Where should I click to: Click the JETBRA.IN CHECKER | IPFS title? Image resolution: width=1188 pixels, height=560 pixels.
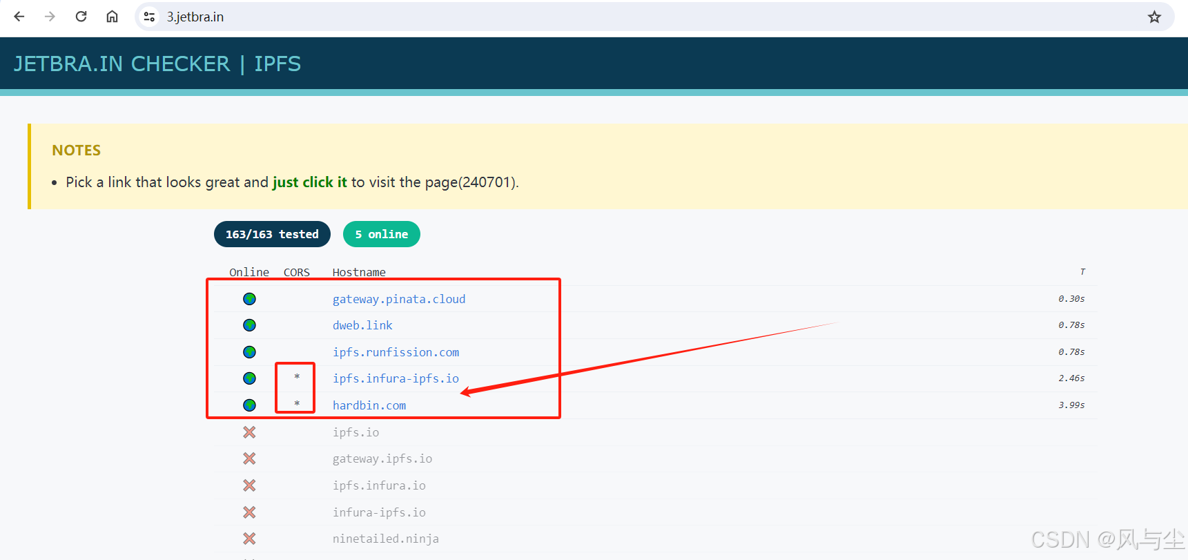tap(157, 64)
